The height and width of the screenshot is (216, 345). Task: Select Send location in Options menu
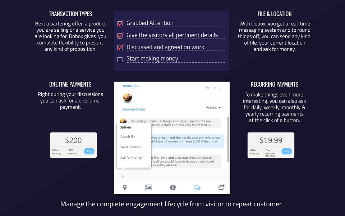click(x=130, y=147)
